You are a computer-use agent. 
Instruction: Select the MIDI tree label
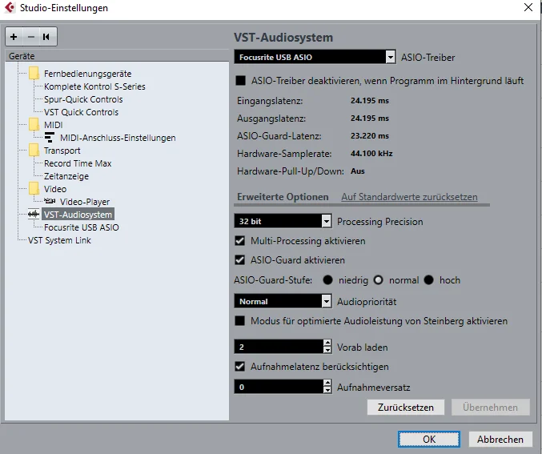53,125
